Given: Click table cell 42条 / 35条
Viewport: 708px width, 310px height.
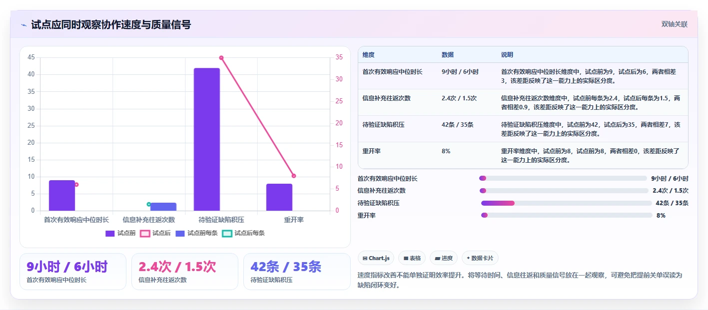Looking at the screenshot, I should click(x=458, y=125).
